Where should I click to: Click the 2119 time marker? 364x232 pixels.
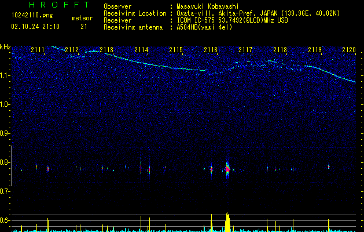click(x=315, y=50)
